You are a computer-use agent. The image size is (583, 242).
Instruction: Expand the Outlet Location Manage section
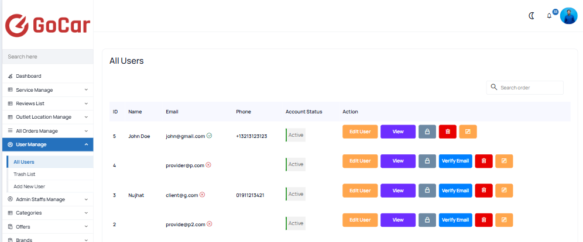(x=47, y=117)
